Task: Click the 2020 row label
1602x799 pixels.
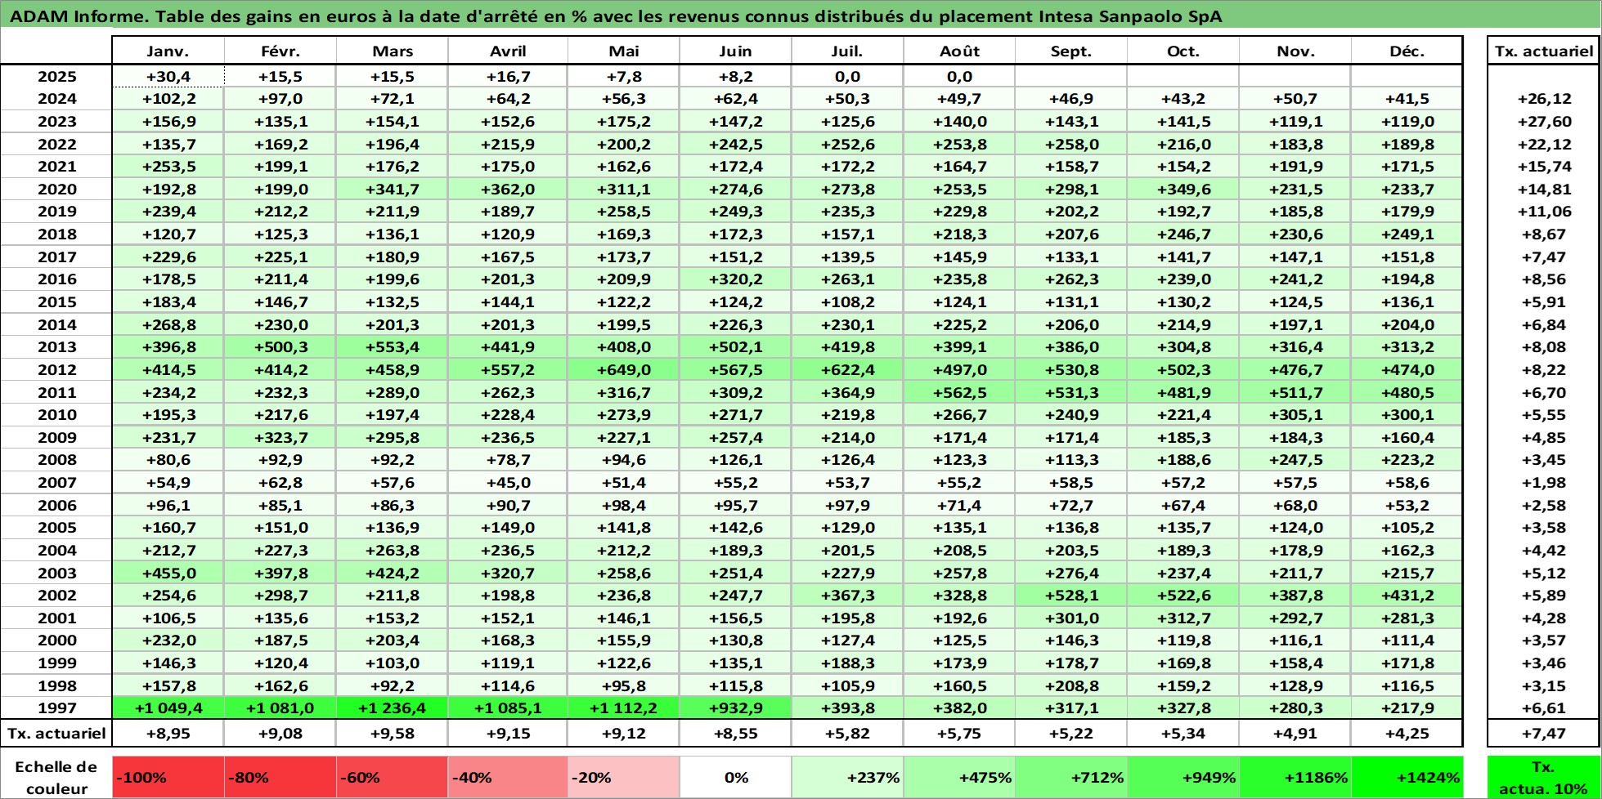Action: 56,189
